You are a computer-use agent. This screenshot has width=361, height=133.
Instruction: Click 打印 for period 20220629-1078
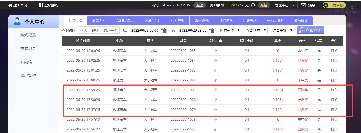pyautogui.click(x=334, y=120)
